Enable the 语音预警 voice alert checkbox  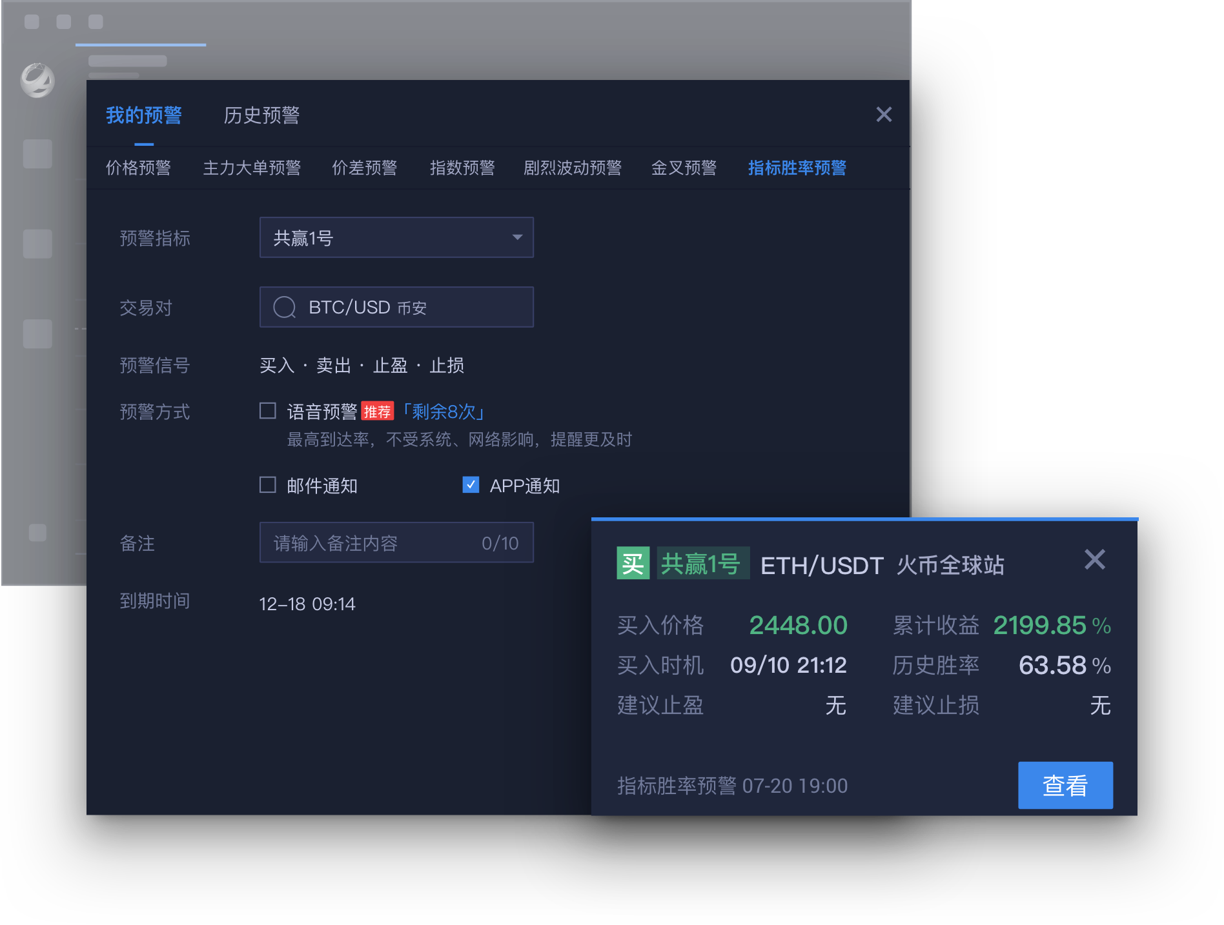pyautogui.click(x=268, y=411)
